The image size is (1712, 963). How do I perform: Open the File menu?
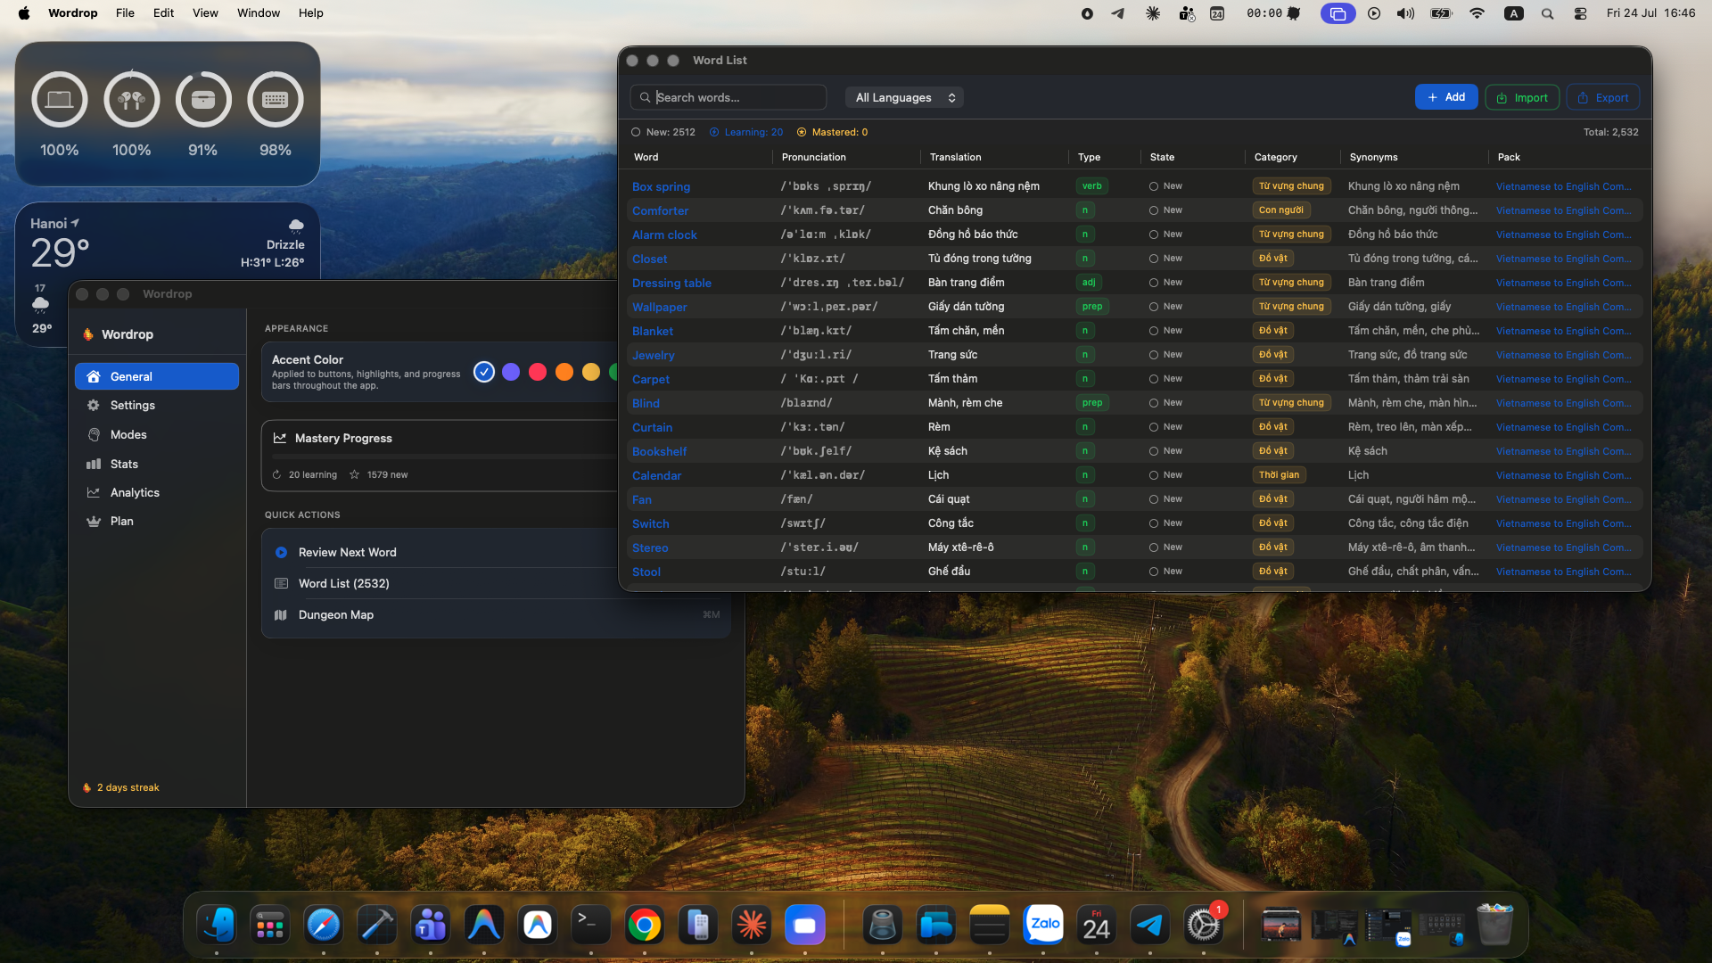(125, 13)
